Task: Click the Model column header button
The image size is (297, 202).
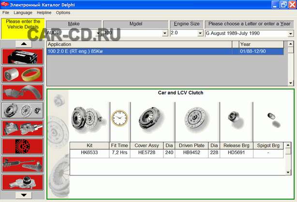Action: pos(136,24)
